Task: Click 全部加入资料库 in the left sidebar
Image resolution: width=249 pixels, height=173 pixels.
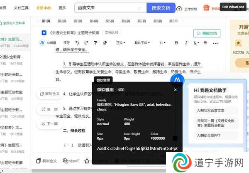Action: click(12, 23)
